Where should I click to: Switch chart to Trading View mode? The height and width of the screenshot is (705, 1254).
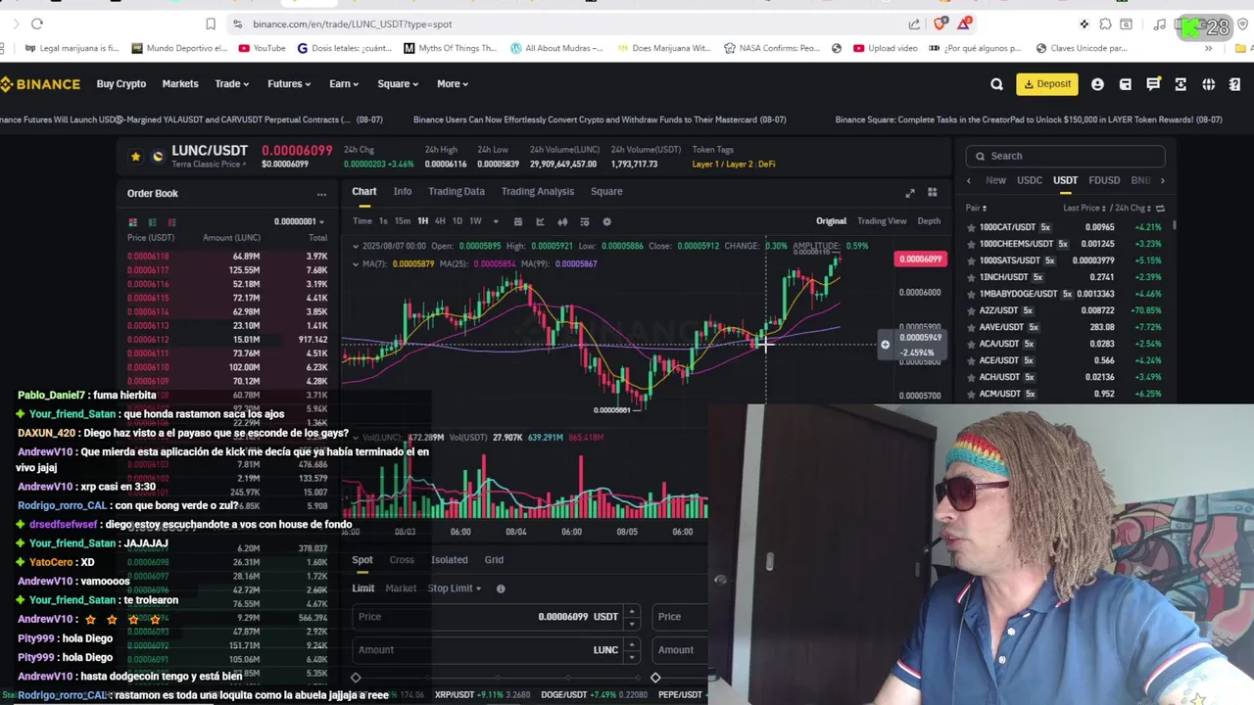882,221
